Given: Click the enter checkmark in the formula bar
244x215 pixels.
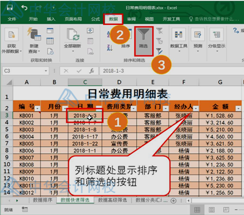Looking at the screenshot, I should [x=79, y=71].
